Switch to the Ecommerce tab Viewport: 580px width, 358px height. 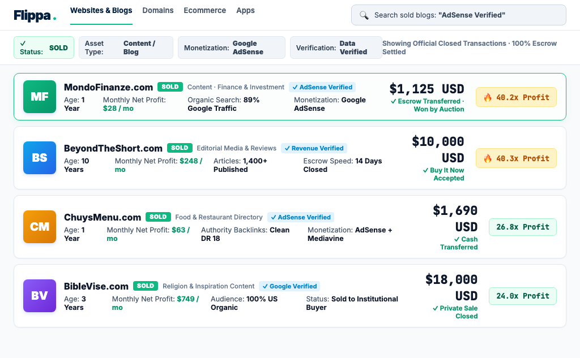tap(205, 10)
